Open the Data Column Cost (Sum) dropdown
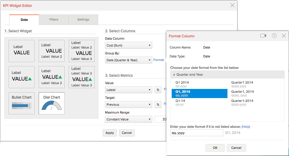 point(128,45)
